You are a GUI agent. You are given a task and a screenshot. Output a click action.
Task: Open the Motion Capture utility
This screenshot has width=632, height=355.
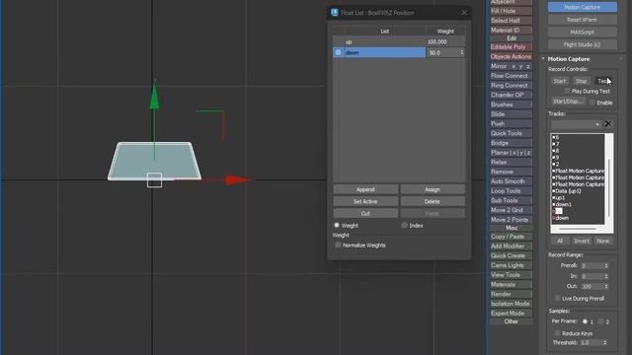(x=582, y=7)
